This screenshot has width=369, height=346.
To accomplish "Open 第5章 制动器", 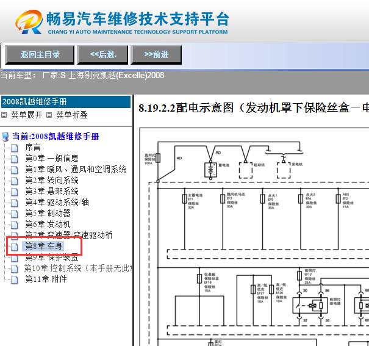I will [48, 213].
